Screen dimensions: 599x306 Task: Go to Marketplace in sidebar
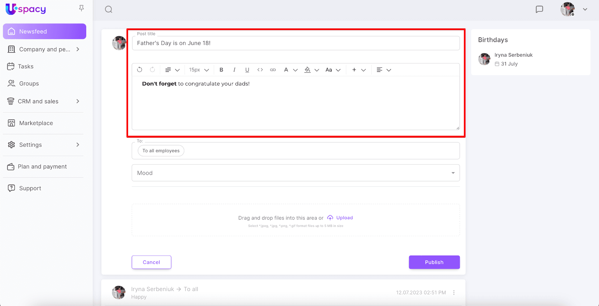36,123
